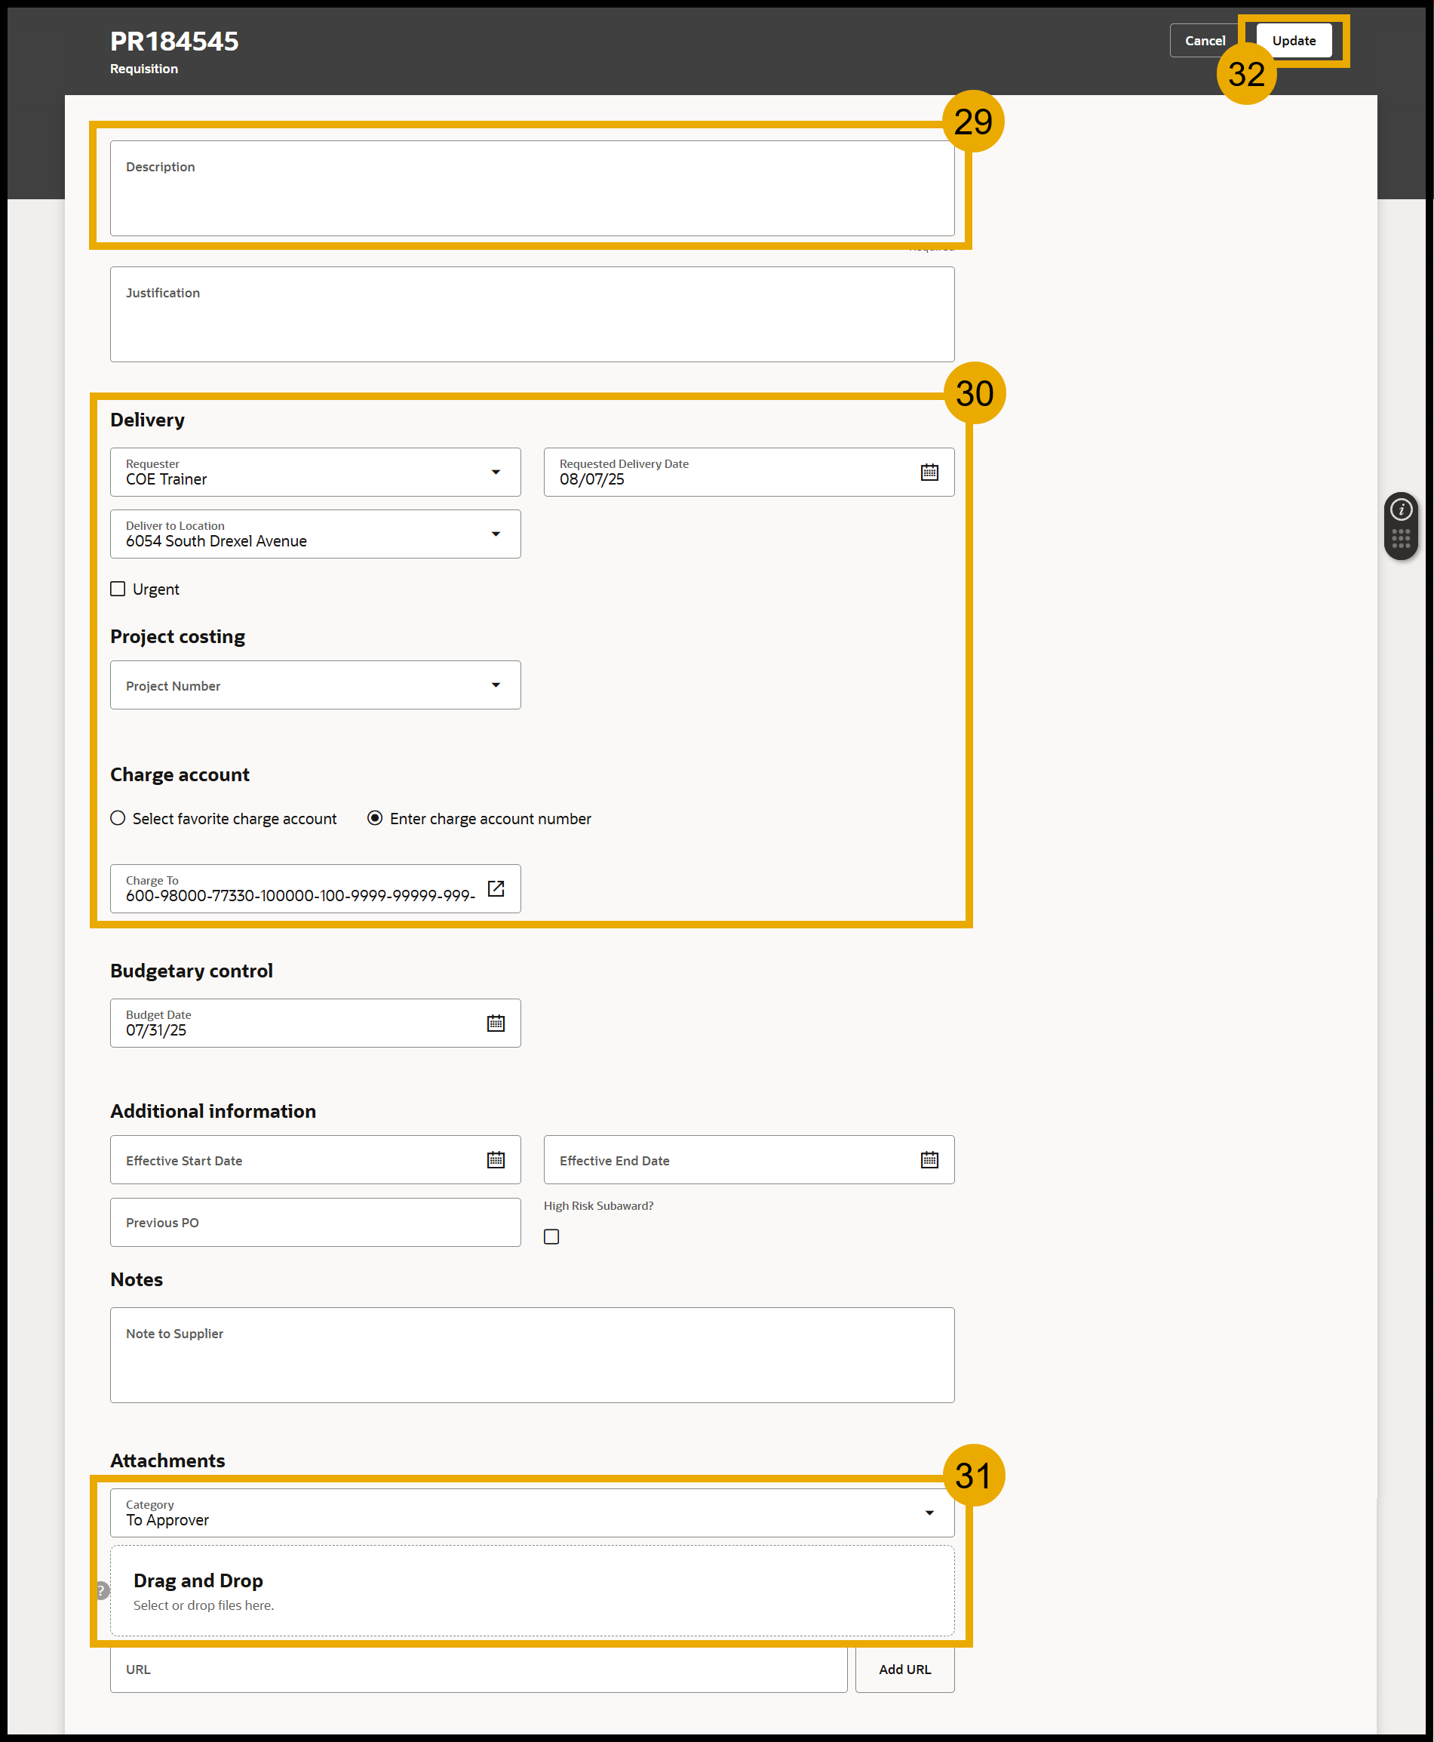Image resolution: width=1434 pixels, height=1742 pixels.
Task: Open calendar for Requested Delivery Date
Action: coord(929,472)
